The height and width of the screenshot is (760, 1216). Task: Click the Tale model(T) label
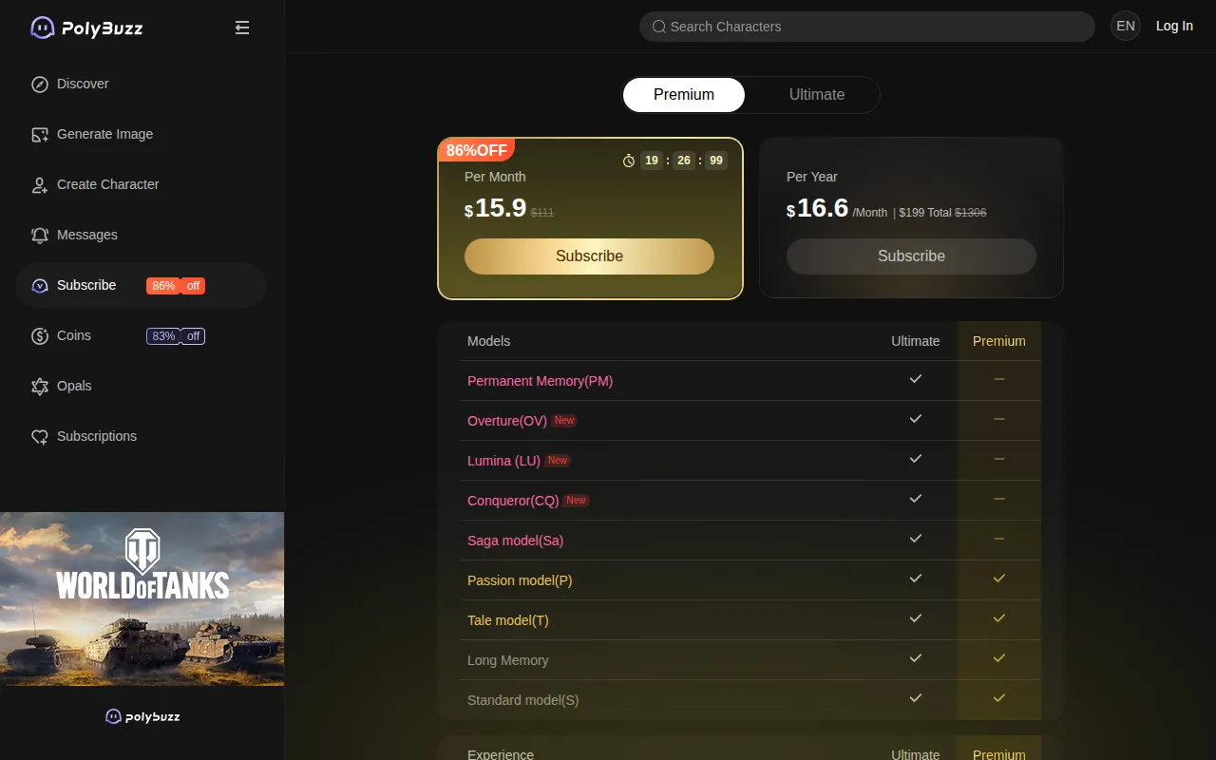[x=508, y=620]
